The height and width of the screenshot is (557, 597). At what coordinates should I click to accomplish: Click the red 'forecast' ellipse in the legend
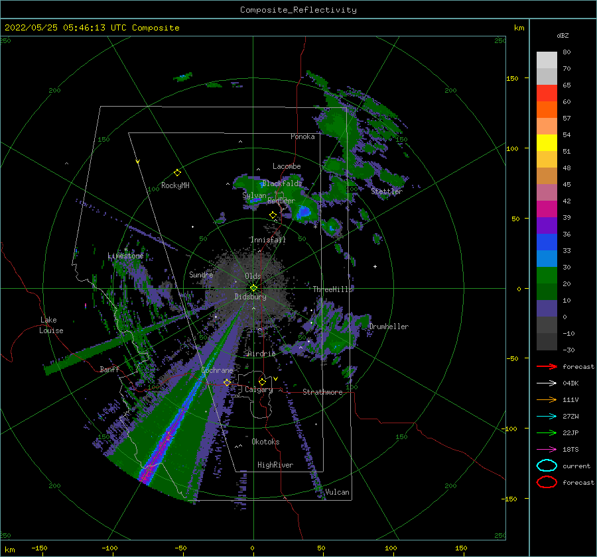click(x=547, y=482)
